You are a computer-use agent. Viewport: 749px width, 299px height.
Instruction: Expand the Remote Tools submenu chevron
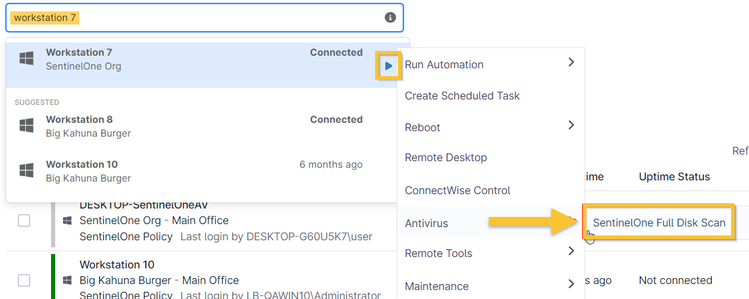pos(571,251)
